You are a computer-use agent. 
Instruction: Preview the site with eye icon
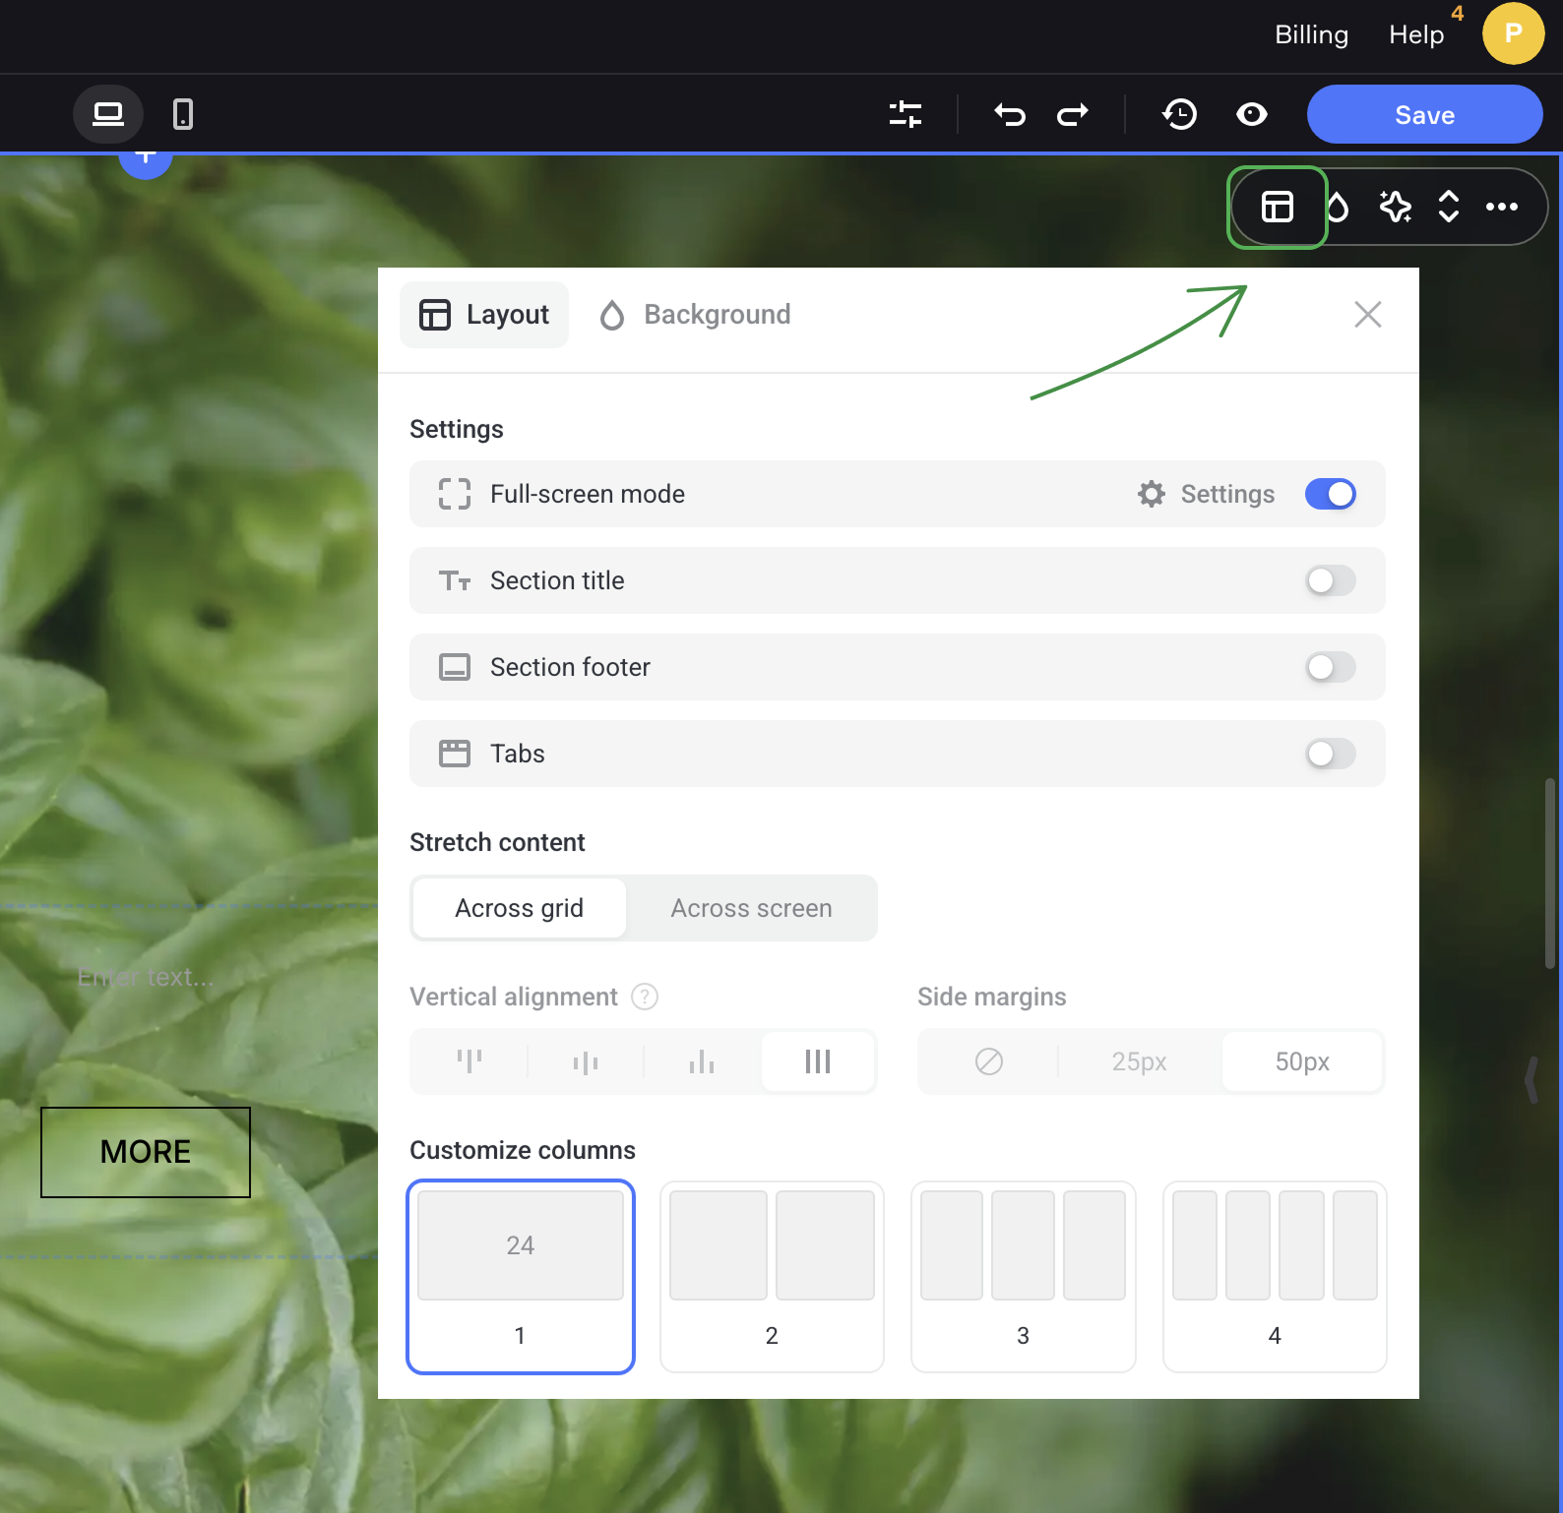[x=1251, y=115]
